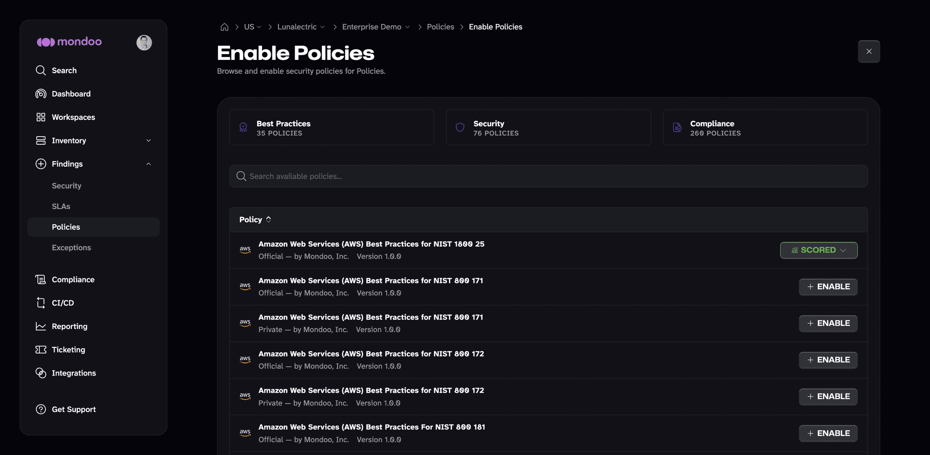Click the Best Practices ribbon badge icon
Image resolution: width=930 pixels, height=455 pixels.
click(243, 127)
